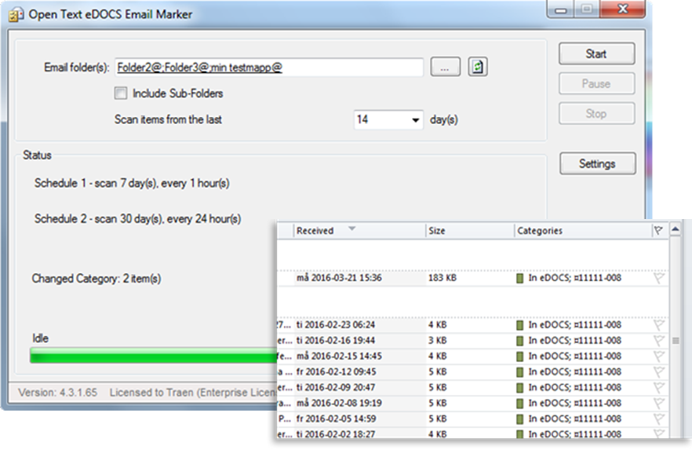
Task: Click green category square on 2016-03-21 row
Action: click(x=520, y=278)
